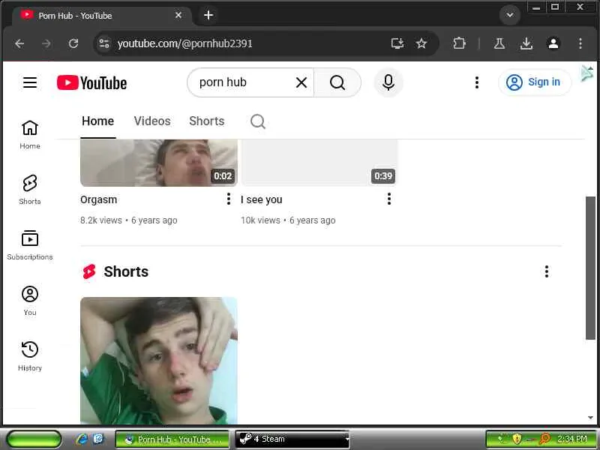Search within the channel using the tab magnifier
Image resolution: width=600 pixels, height=450 pixels.
tap(257, 121)
